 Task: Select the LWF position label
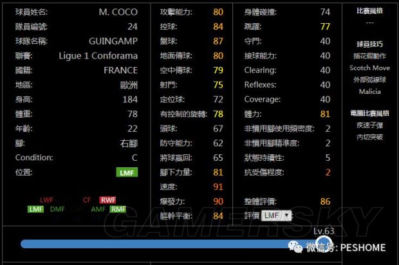click(46, 200)
